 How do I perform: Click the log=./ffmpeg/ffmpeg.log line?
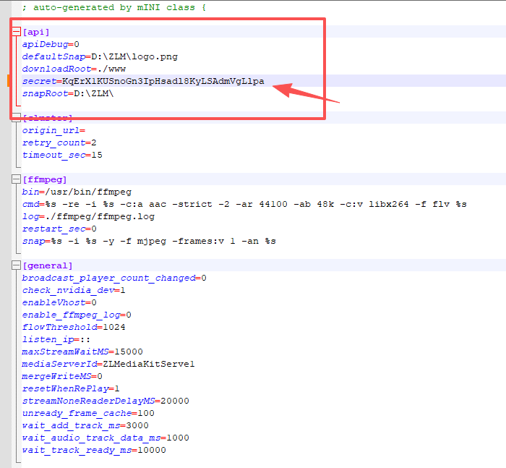click(x=88, y=216)
